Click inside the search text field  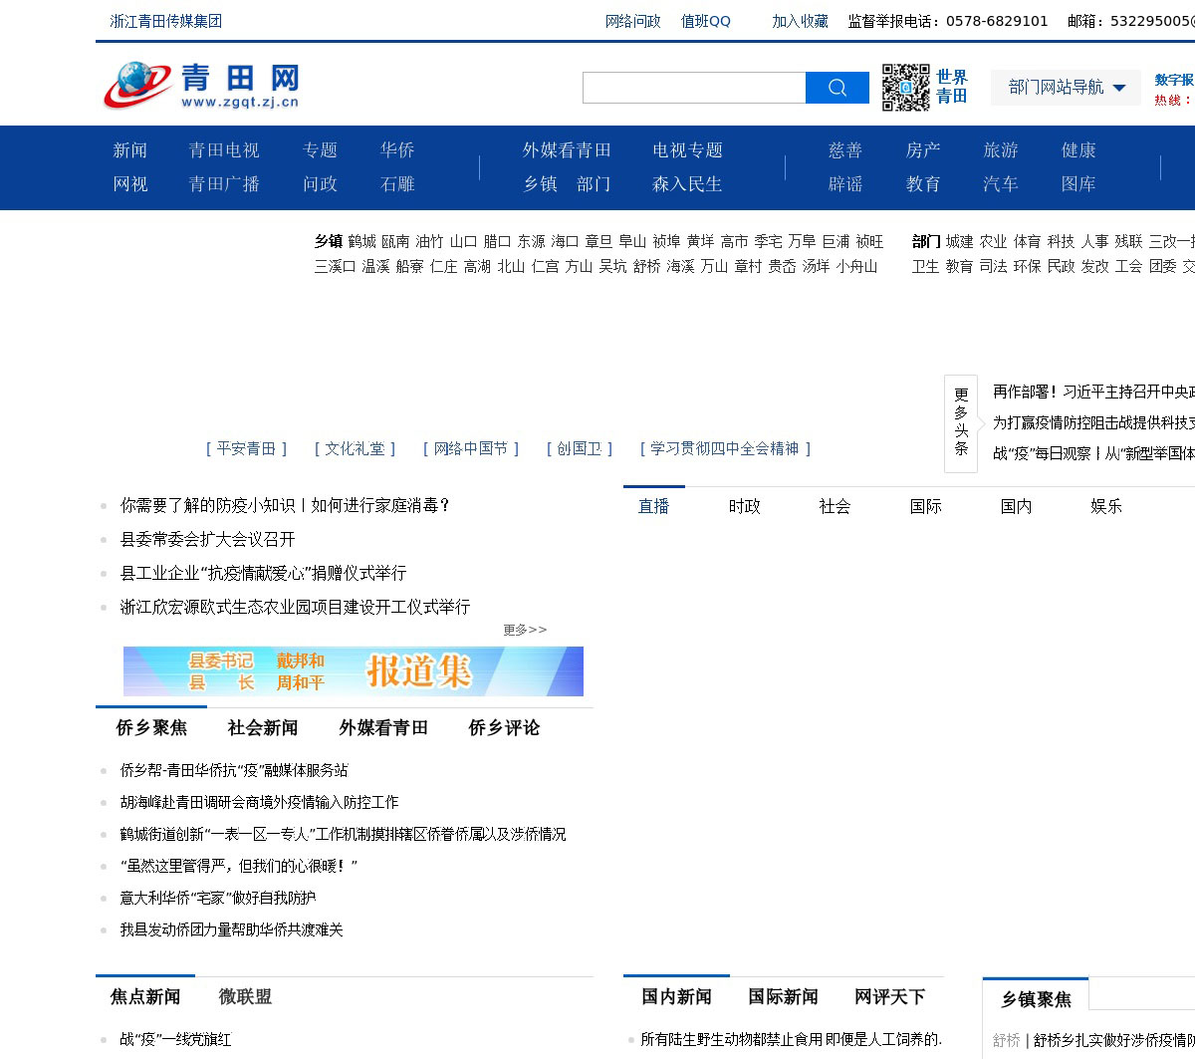(x=694, y=88)
